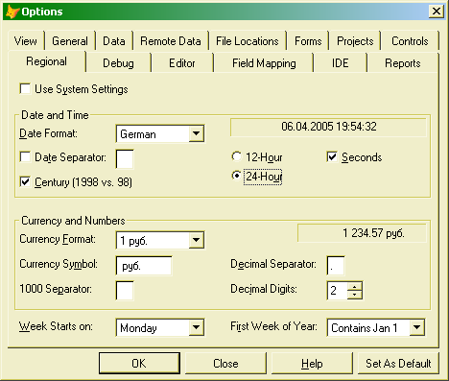Go to the Data tab
Screen dimensions: 449x381
pos(114,41)
